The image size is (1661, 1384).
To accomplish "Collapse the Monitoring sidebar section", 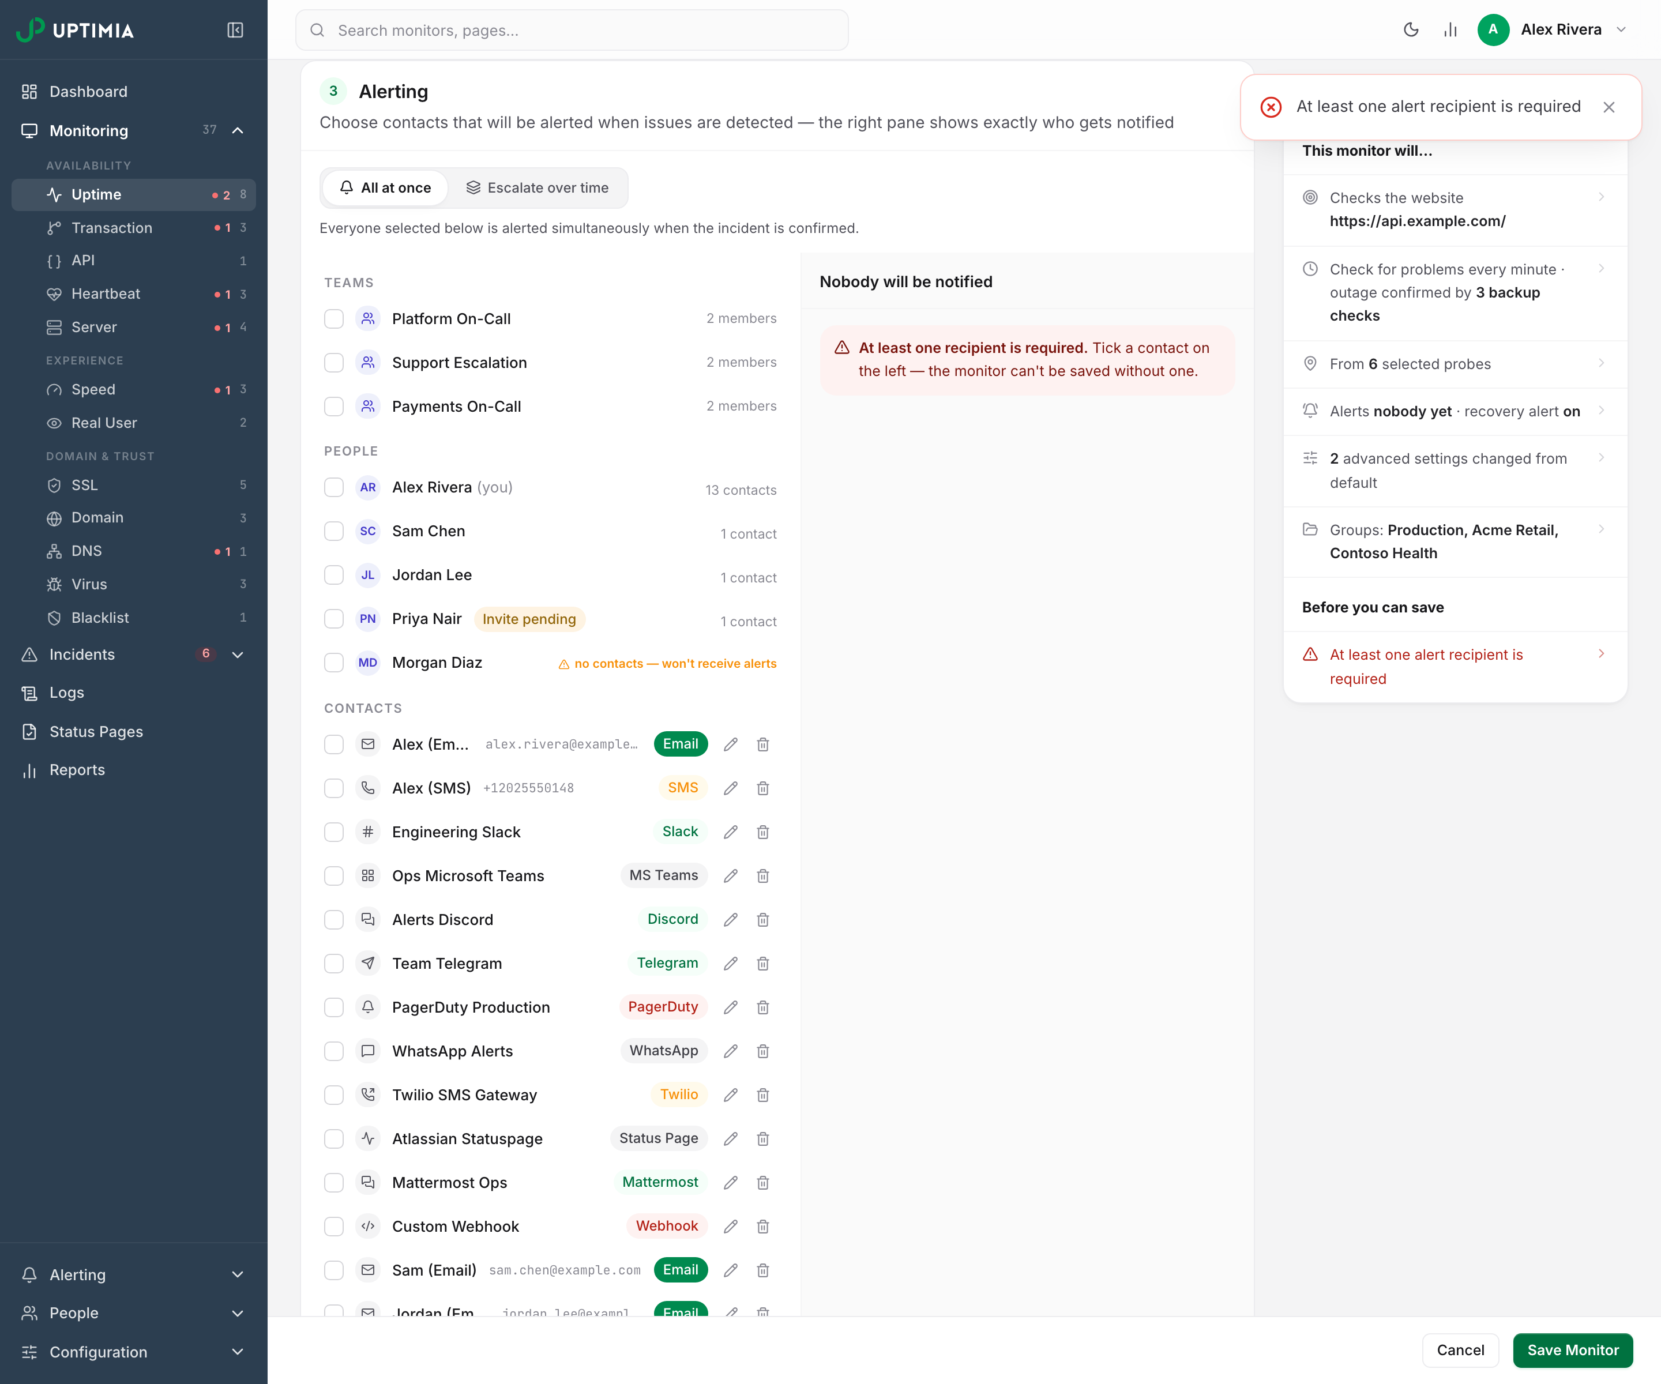I will (x=237, y=130).
